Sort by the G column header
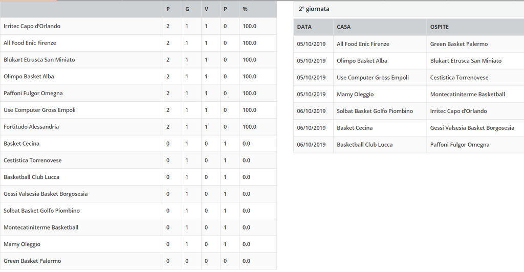This screenshot has width=524, height=272. [x=187, y=9]
